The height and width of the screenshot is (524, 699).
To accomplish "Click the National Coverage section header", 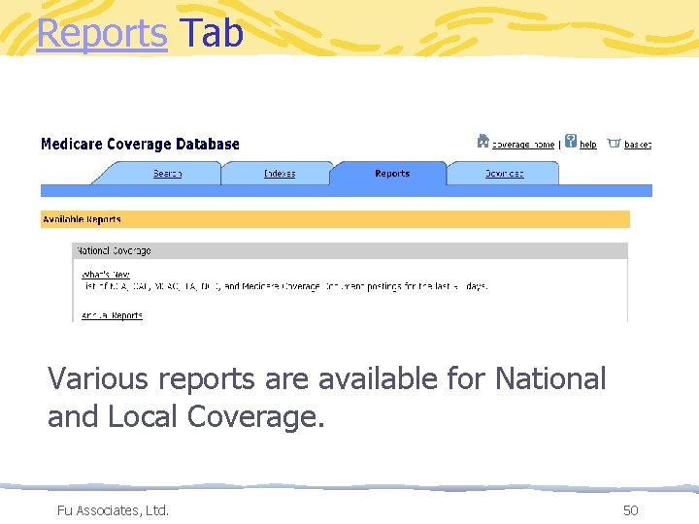I will click(x=349, y=251).
